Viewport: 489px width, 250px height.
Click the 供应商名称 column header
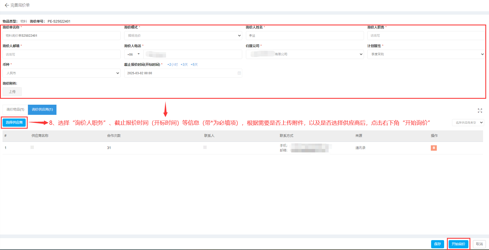tap(40, 136)
